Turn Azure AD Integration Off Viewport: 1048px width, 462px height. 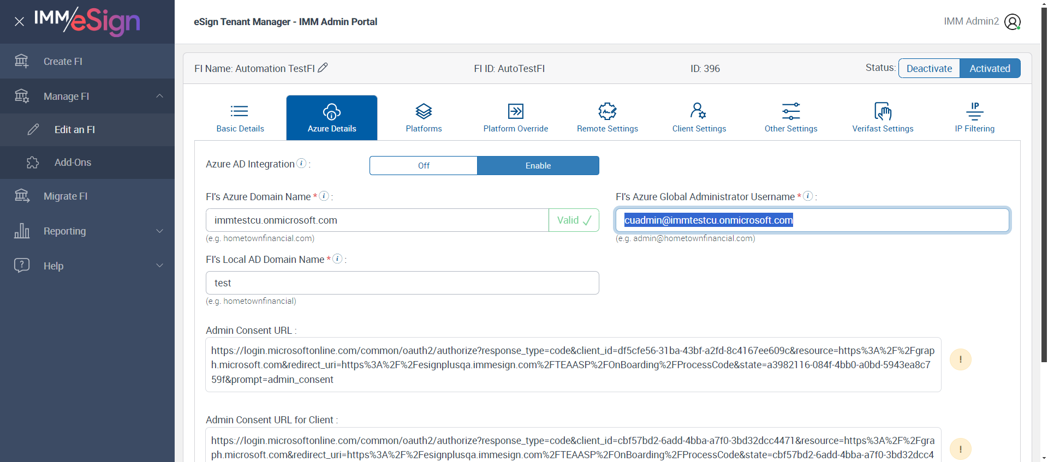click(424, 166)
